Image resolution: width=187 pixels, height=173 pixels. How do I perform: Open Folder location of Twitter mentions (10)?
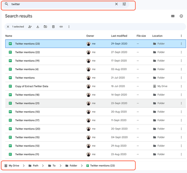(x=159, y=112)
